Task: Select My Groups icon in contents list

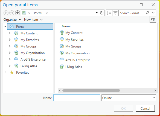Action: pyautogui.click(x=62, y=46)
